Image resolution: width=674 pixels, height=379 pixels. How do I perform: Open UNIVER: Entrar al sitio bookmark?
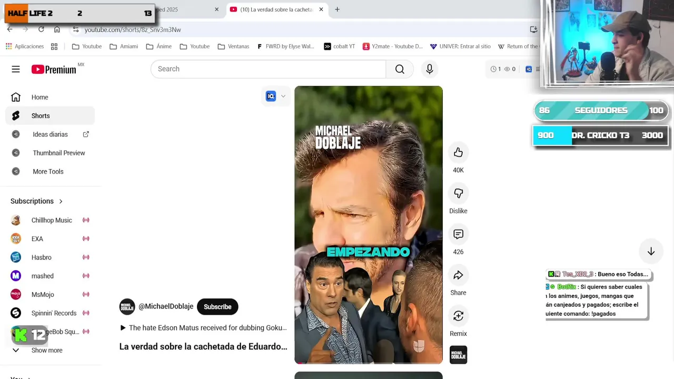(460, 46)
